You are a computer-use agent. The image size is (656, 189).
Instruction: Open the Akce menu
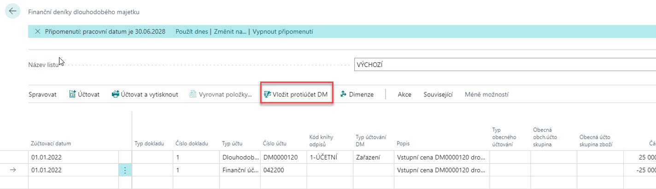[404, 94]
